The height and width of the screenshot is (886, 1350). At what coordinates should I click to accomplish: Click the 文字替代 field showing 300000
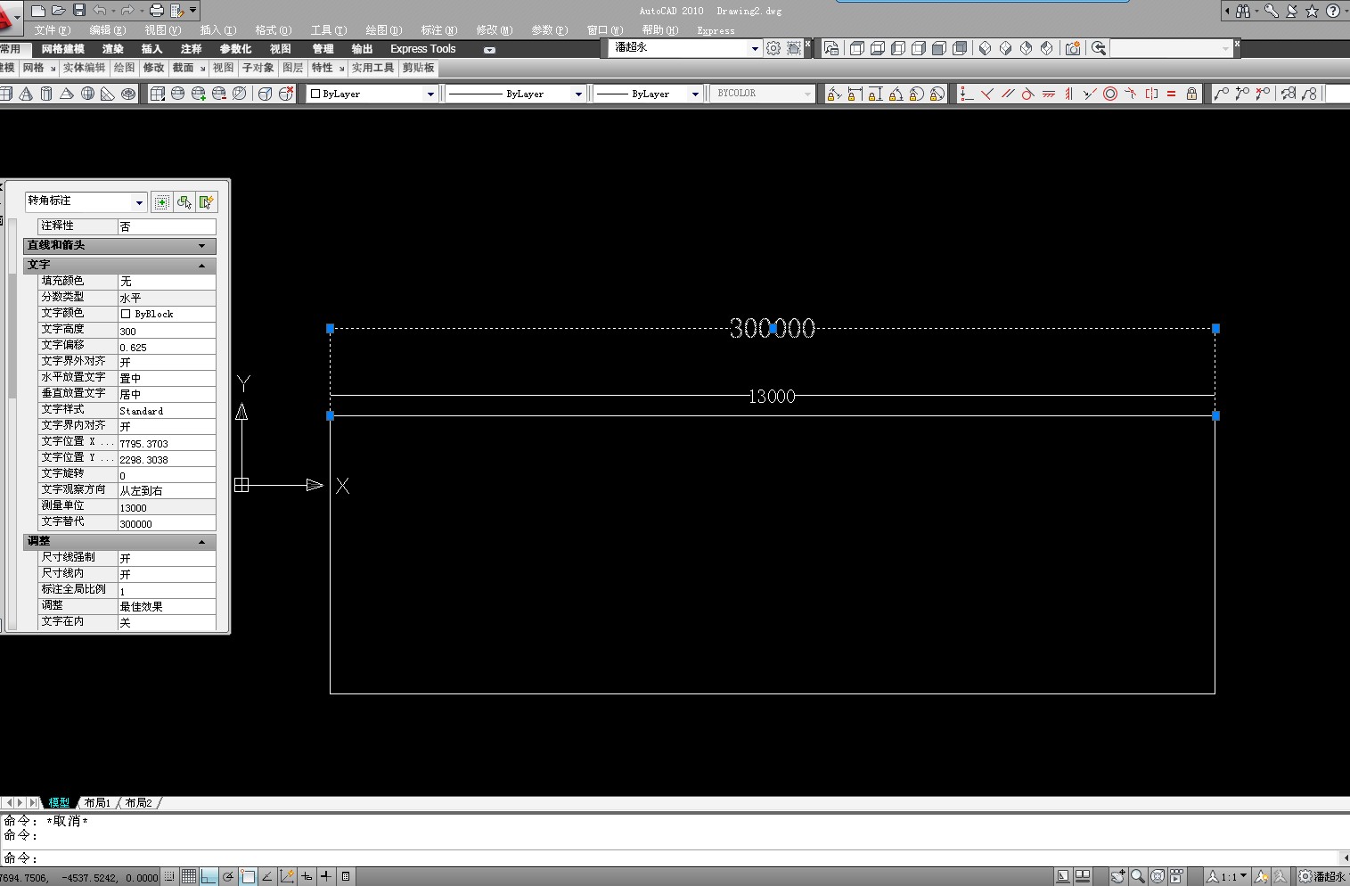click(x=167, y=523)
